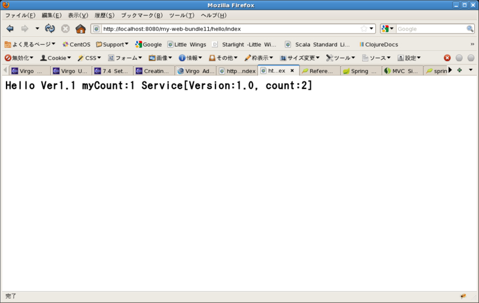Open the Starlight -Little Wi... bookmark
Image resolution: width=479 pixels, height=303 pixels.
(244, 44)
